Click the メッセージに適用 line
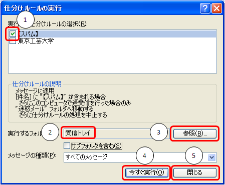The height and width of the screenshot is (185, 225). click(x=35, y=91)
